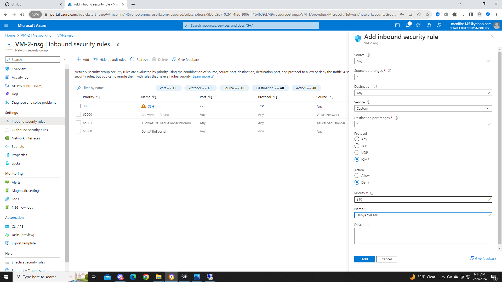Open the Service dropdown set to Custom
502x282 pixels.
[x=423, y=108]
